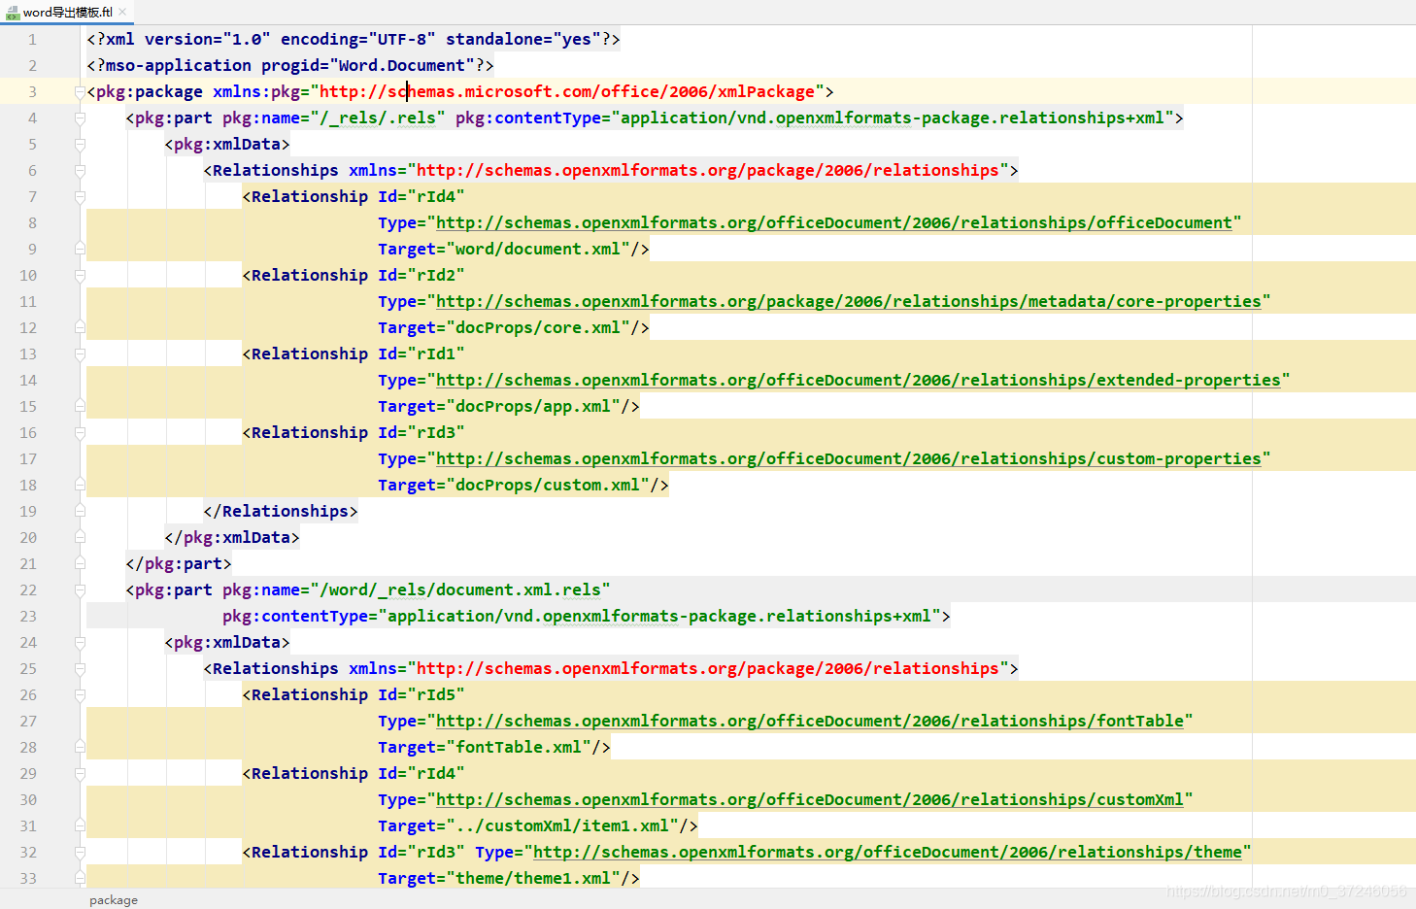Click "/word/_rels/document.xml.rels" on line 22
This screenshot has width=1416, height=909.
click(x=459, y=590)
